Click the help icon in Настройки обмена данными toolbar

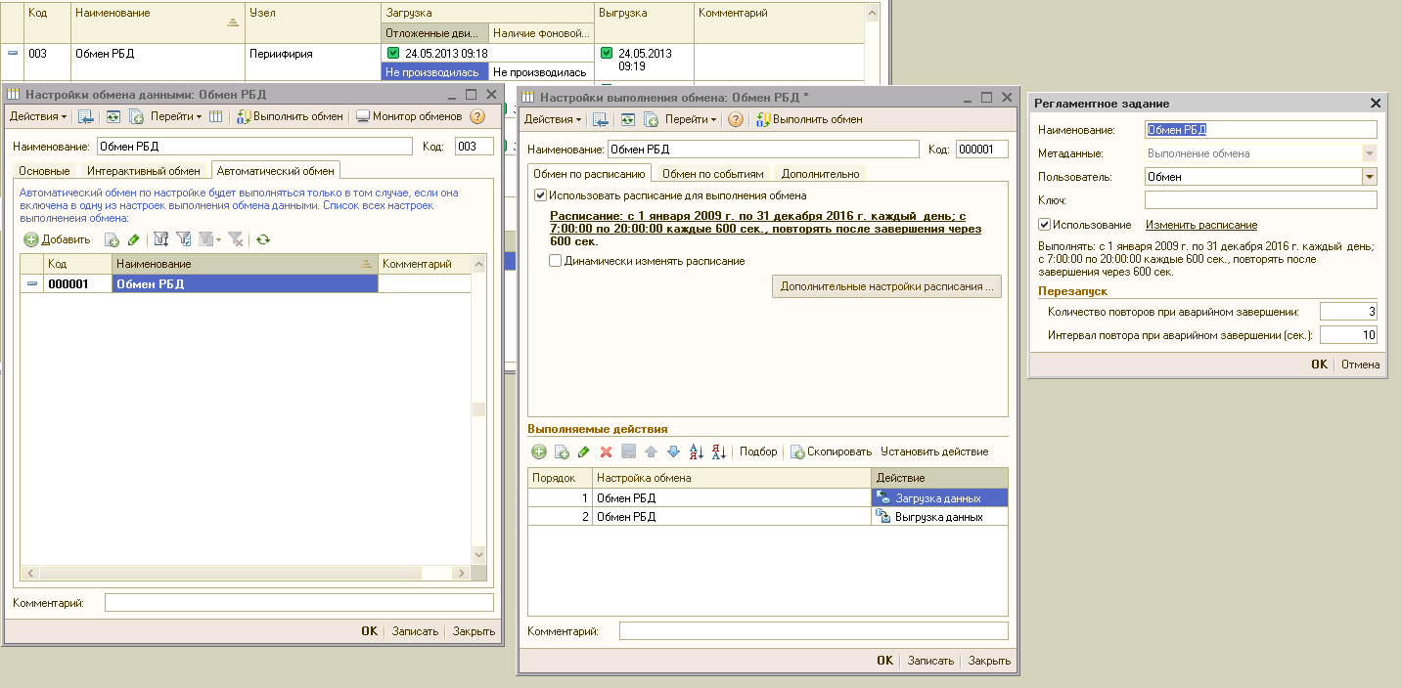click(x=477, y=116)
